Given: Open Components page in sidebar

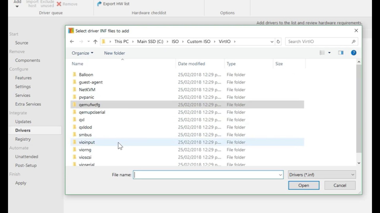Looking at the screenshot, I should [28, 60].
